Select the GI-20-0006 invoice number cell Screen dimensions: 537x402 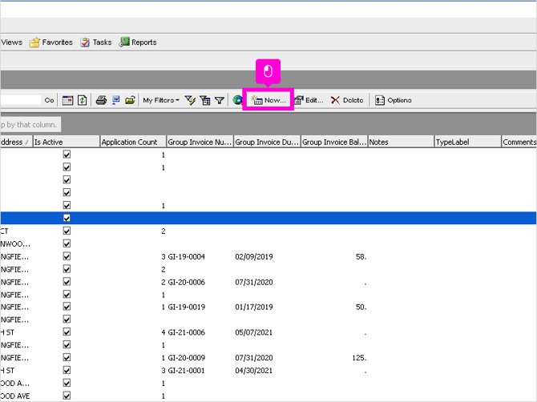[186, 282]
